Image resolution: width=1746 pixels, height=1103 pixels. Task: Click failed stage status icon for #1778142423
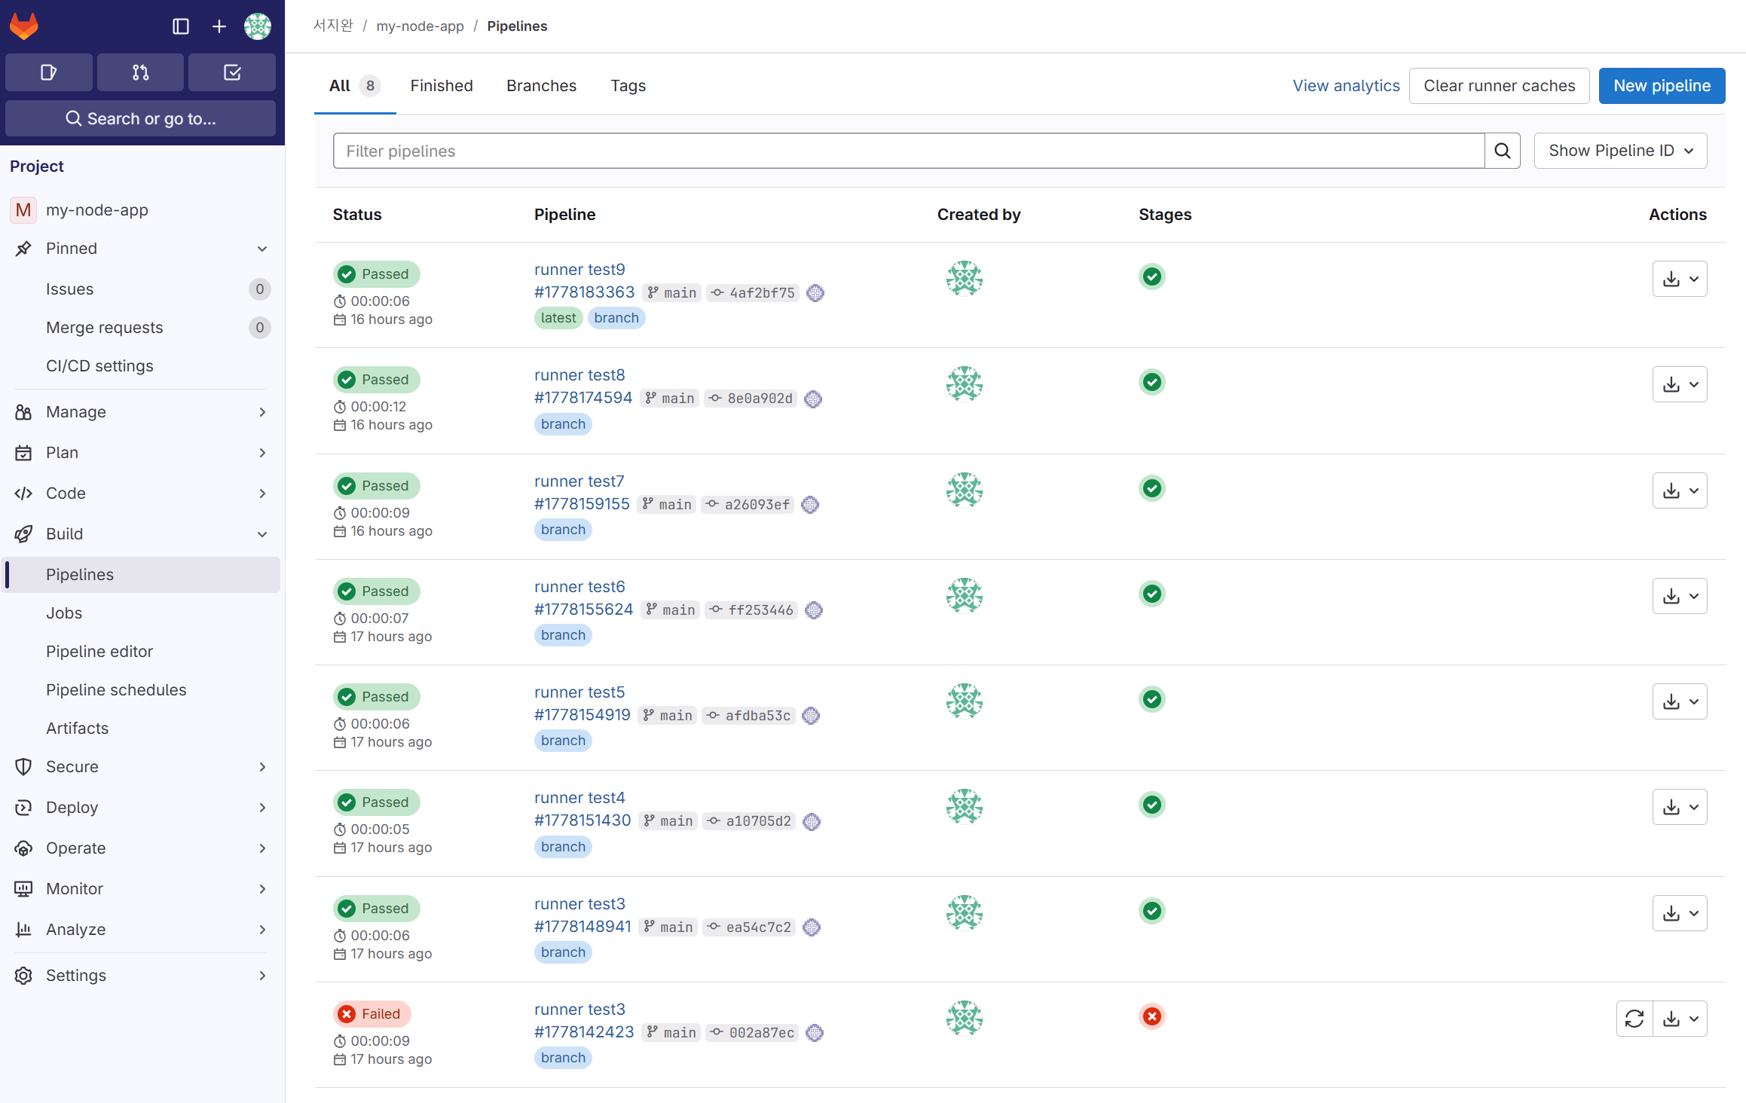[x=1151, y=1016]
